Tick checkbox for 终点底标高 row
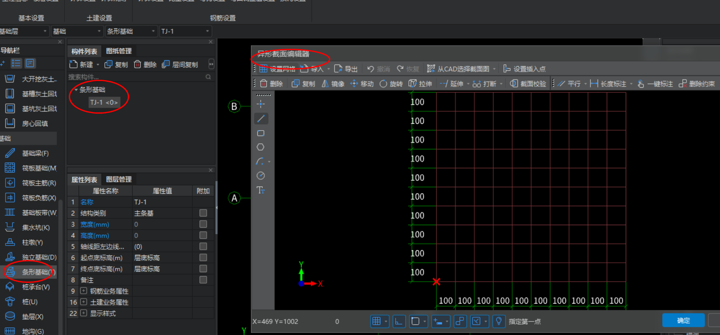720x335 pixels. tap(203, 268)
